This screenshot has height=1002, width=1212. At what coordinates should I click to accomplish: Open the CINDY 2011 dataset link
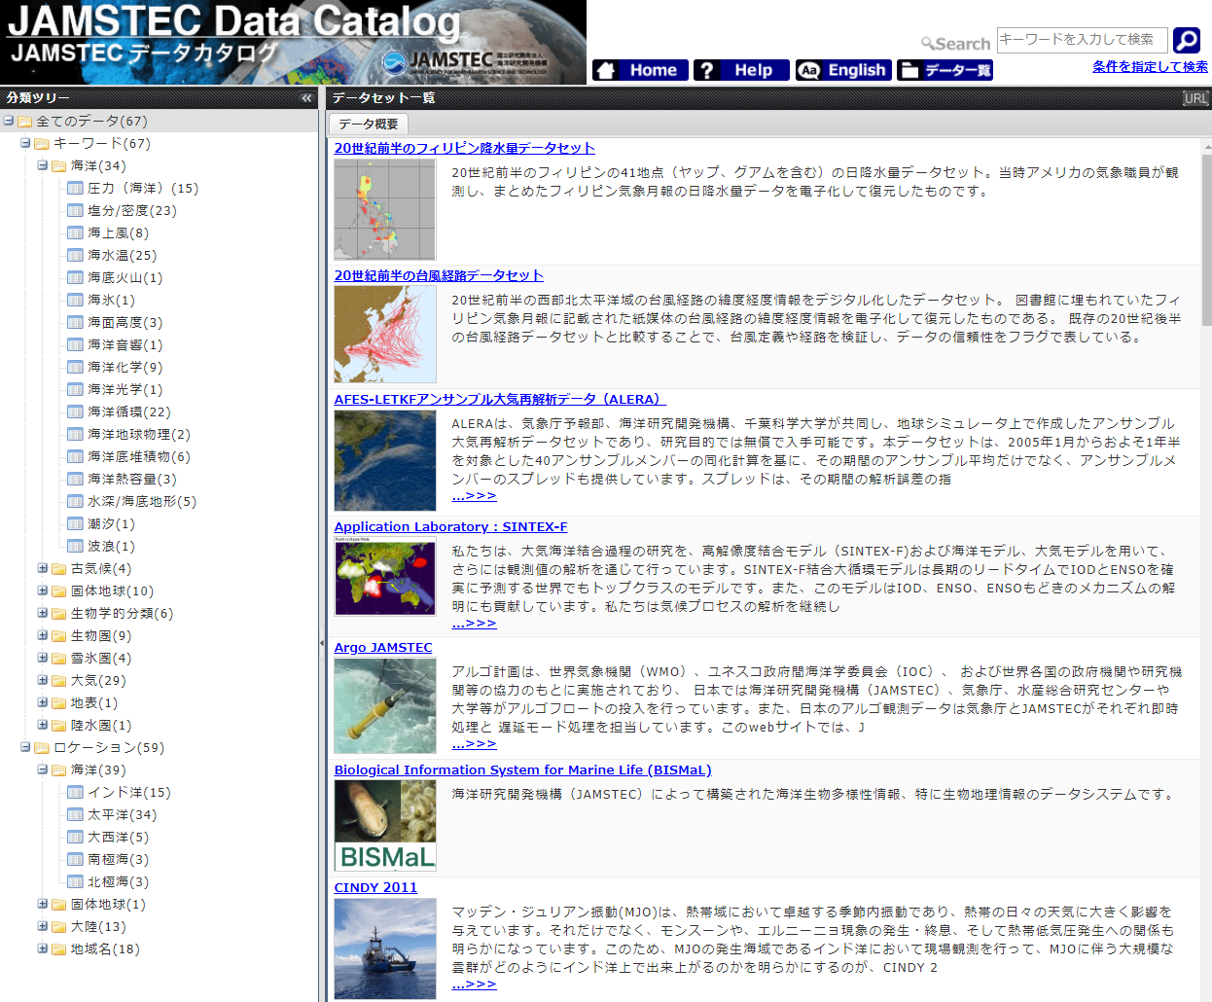tap(375, 887)
